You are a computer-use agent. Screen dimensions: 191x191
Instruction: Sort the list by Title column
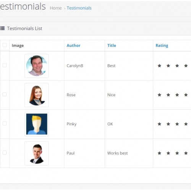point(112,45)
